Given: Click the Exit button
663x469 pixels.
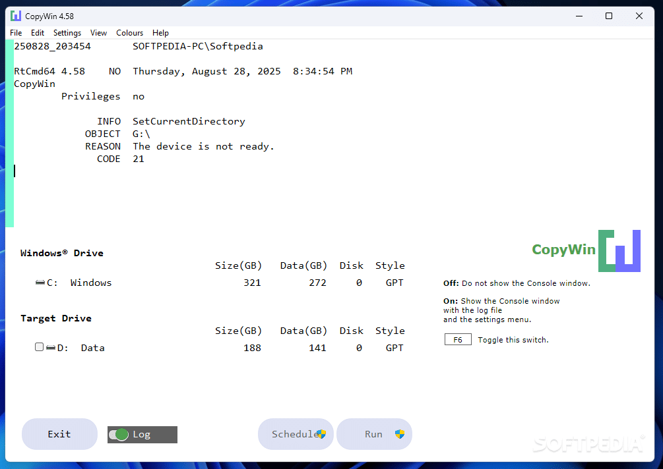Looking at the screenshot, I should pos(59,434).
